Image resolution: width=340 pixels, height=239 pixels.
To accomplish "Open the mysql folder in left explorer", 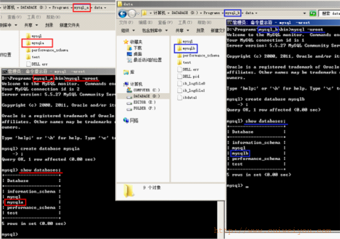I will [x=34, y=36].
